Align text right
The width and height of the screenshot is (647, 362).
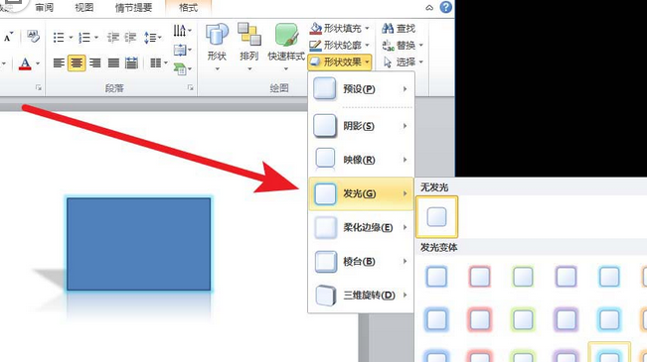coord(94,63)
